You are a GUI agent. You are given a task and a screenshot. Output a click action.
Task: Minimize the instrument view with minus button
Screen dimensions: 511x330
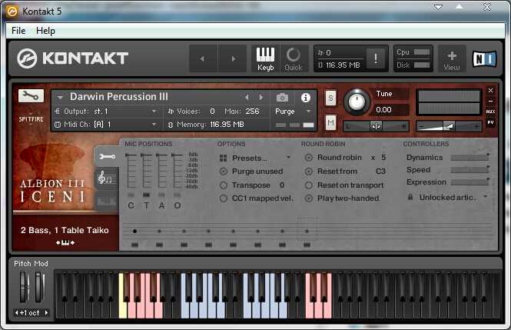pos(490,101)
